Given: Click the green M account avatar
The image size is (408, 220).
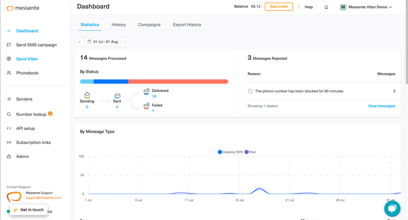Looking at the screenshot, I should (x=343, y=7).
